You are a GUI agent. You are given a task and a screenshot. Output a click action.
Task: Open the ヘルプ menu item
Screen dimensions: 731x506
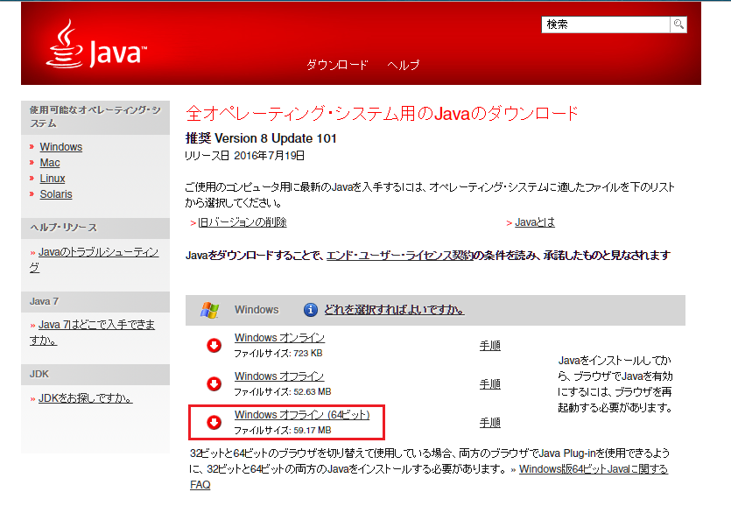pyautogui.click(x=404, y=65)
